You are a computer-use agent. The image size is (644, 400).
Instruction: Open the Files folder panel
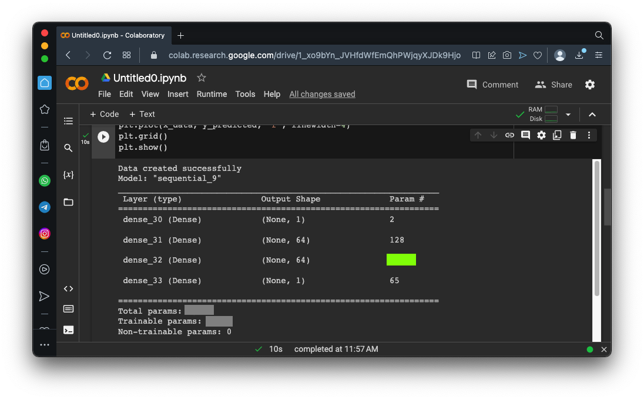click(x=68, y=202)
